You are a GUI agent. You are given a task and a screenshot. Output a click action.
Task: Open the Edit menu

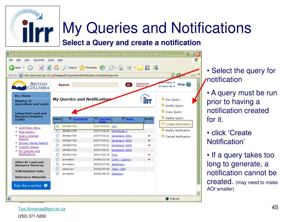pos(18,60)
